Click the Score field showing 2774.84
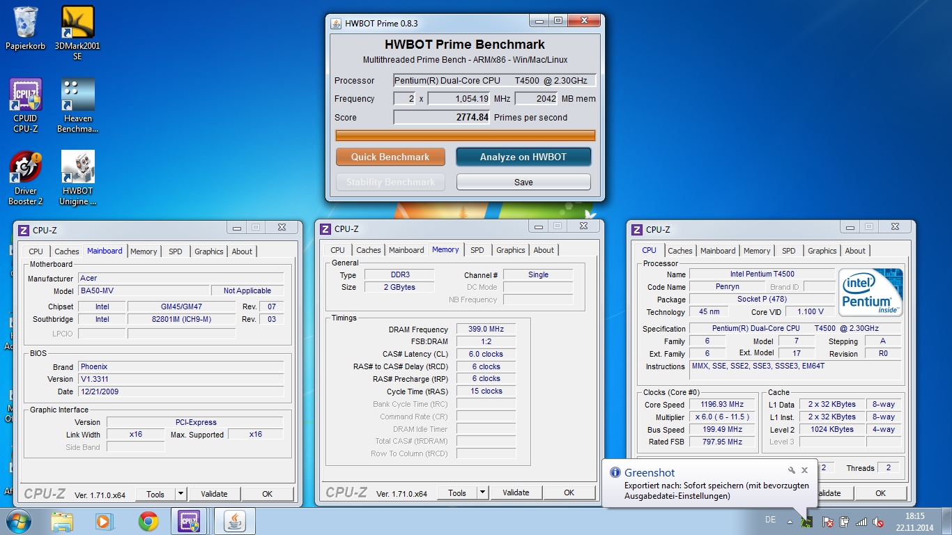Viewport: 952px width, 535px height. tap(442, 118)
